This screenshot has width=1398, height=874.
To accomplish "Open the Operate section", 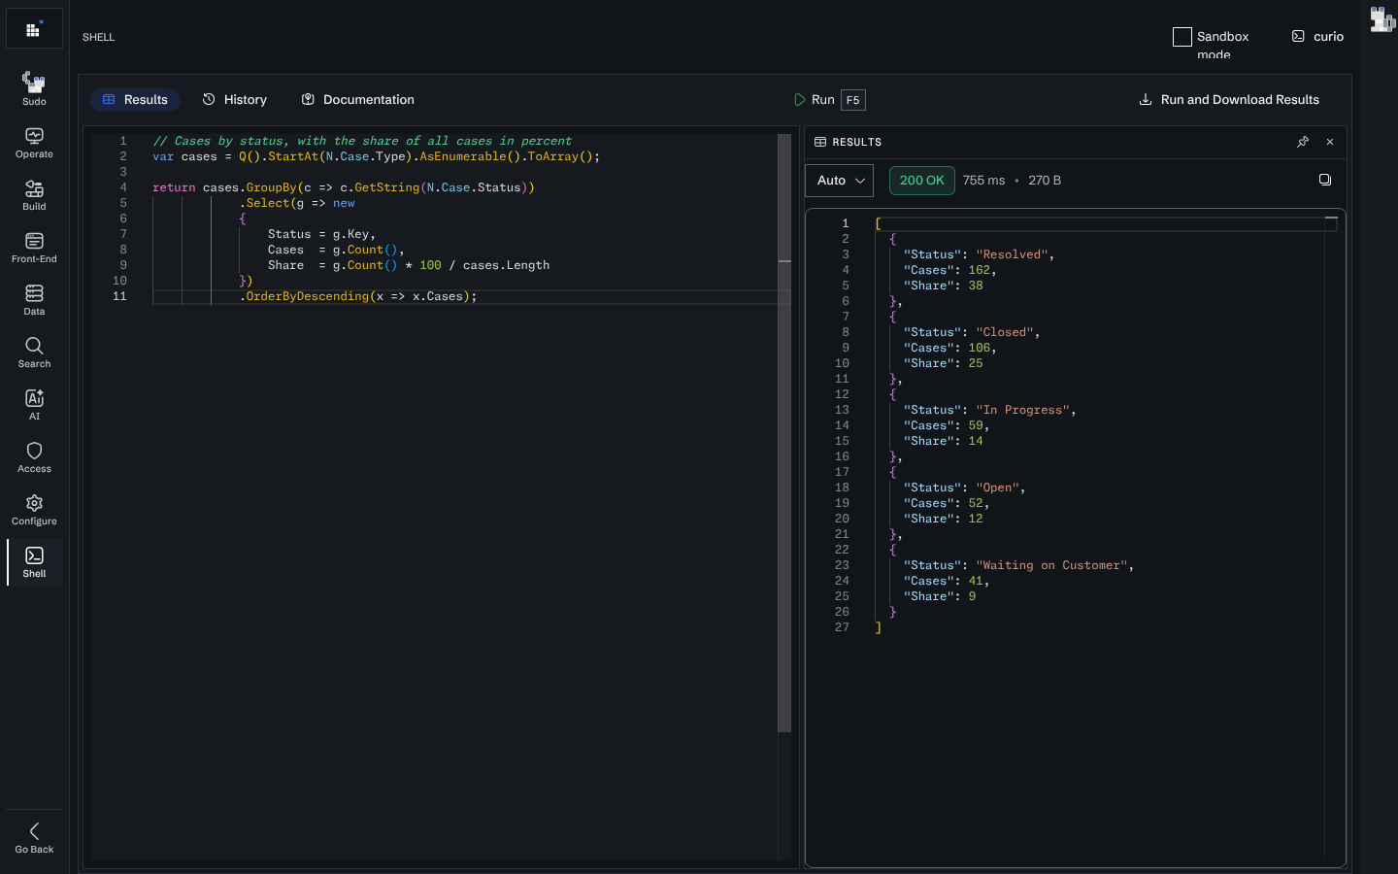I will pos(34,142).
